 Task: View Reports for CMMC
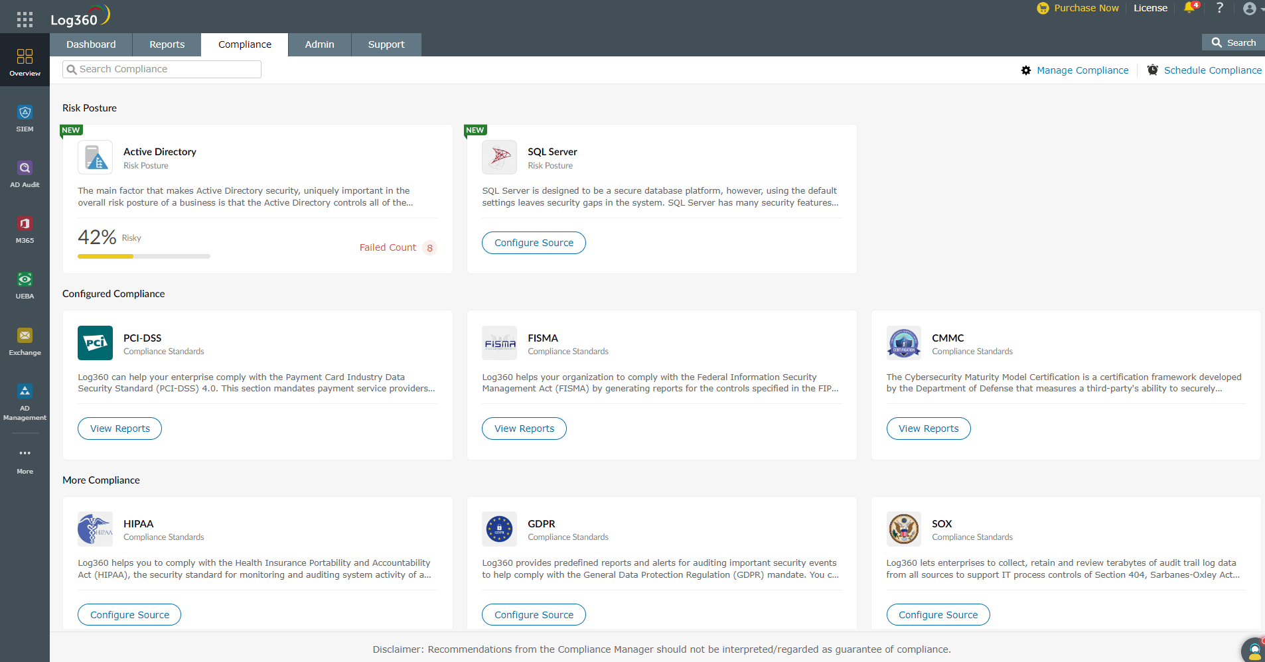pos(929,429)
